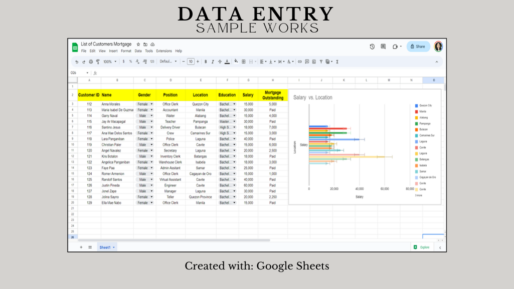
Task: Open vertical align dropdown
Action: (272, 61)
